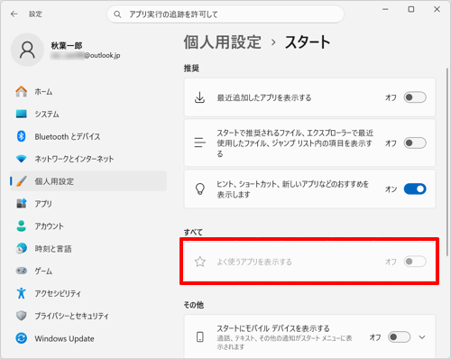Click the 秋葉一郎 account name
The height and width of the screenshot is (359, 451).
click(x=67, y=45)
